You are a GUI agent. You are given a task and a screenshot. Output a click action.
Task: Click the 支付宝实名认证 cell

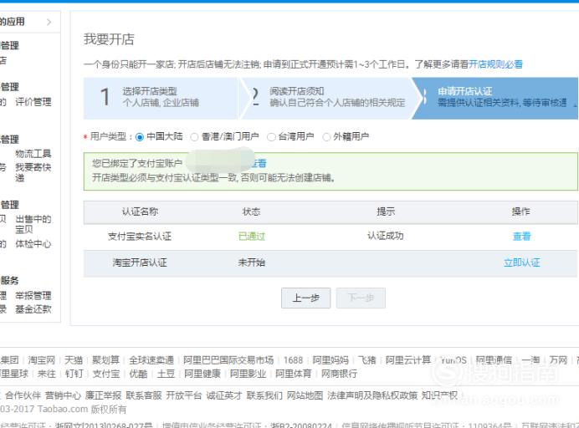click(x=140, y=236)
